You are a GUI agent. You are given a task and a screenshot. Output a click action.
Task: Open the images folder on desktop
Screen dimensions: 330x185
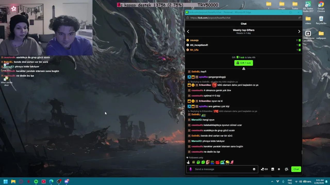click(282, 6)
